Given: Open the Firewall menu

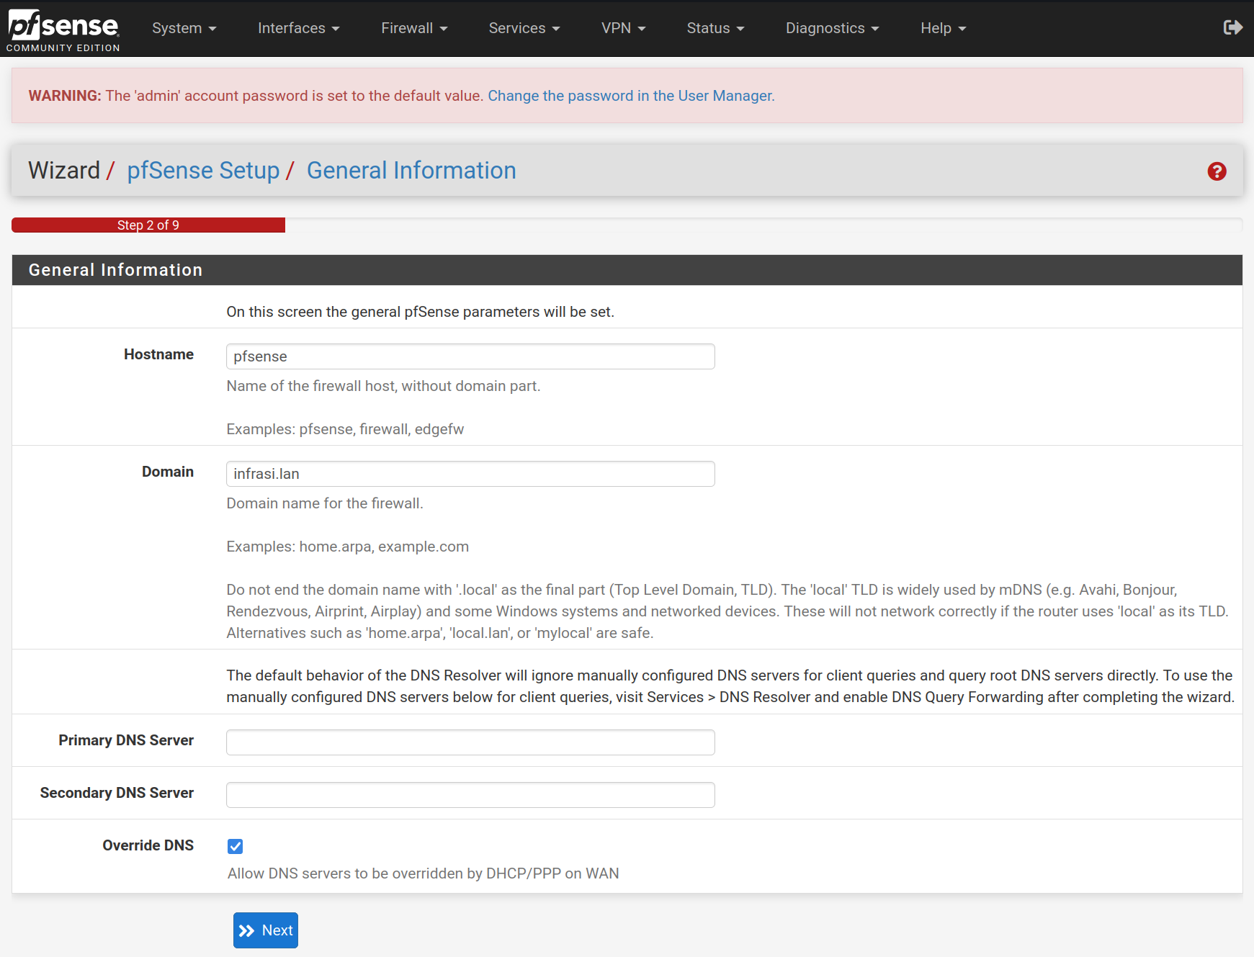Looking at the screenshot, I should click(x=414, y=28).
